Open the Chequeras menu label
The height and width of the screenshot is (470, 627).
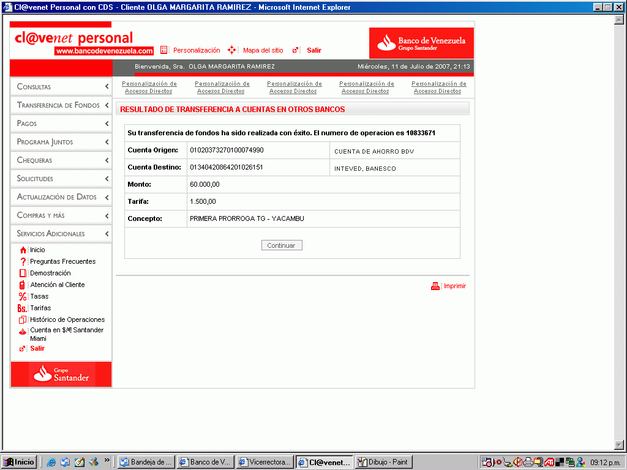34,160
